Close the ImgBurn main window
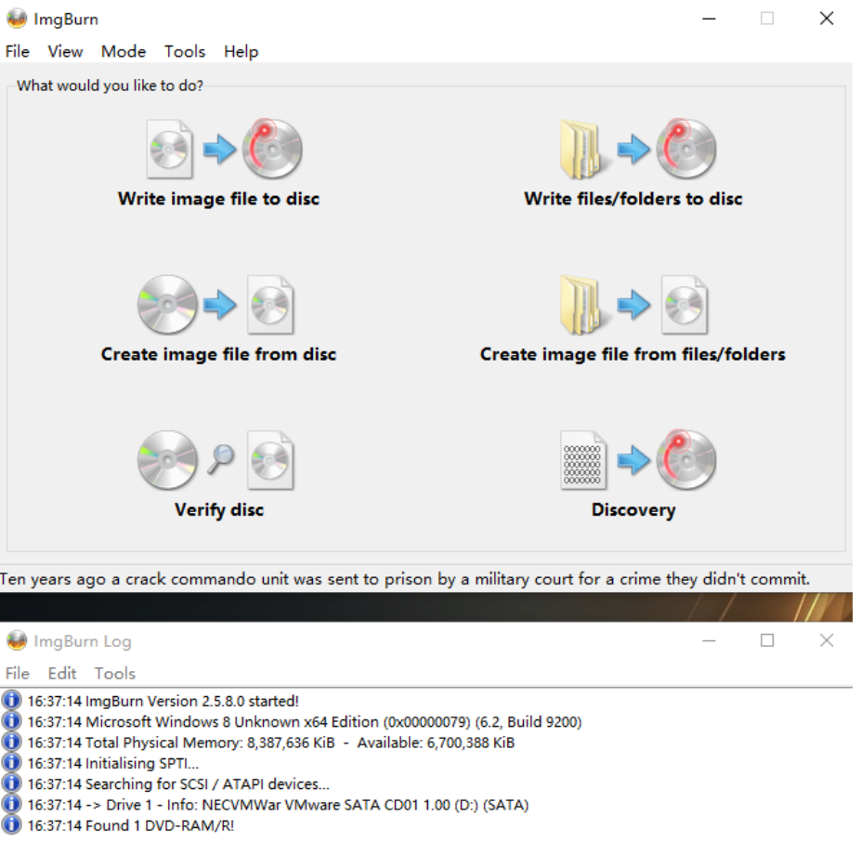This screenshot has height=842, width=861. [x=827, y=19]
